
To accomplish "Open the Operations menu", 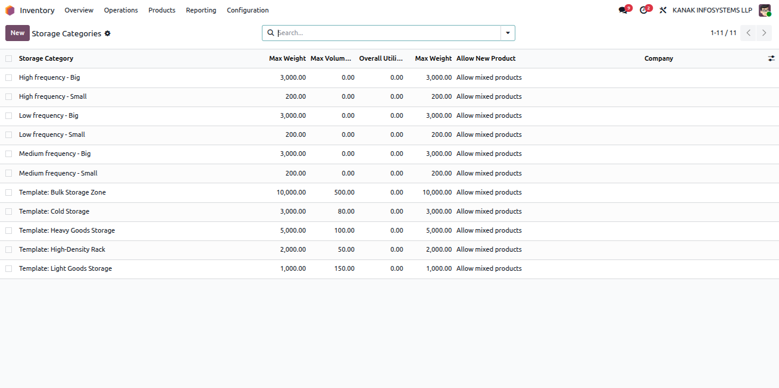I will coord(121,10).
